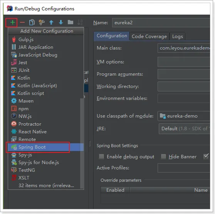The image size is (215, 214).
Task: Expand the 32 items more entry
Action: click(x=46, y=186)
